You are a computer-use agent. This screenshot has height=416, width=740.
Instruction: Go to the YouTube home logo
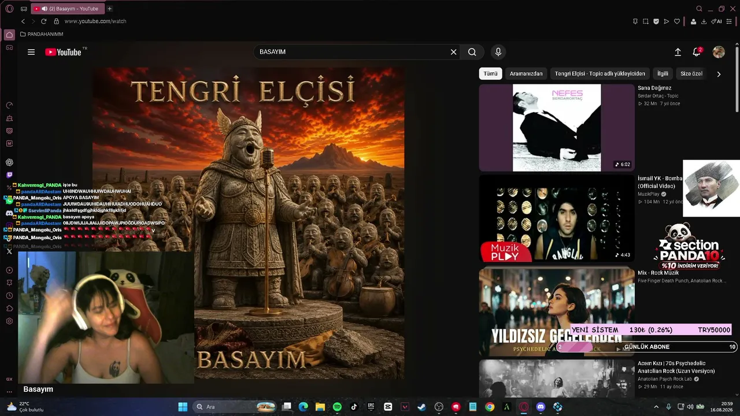[63, 52]
